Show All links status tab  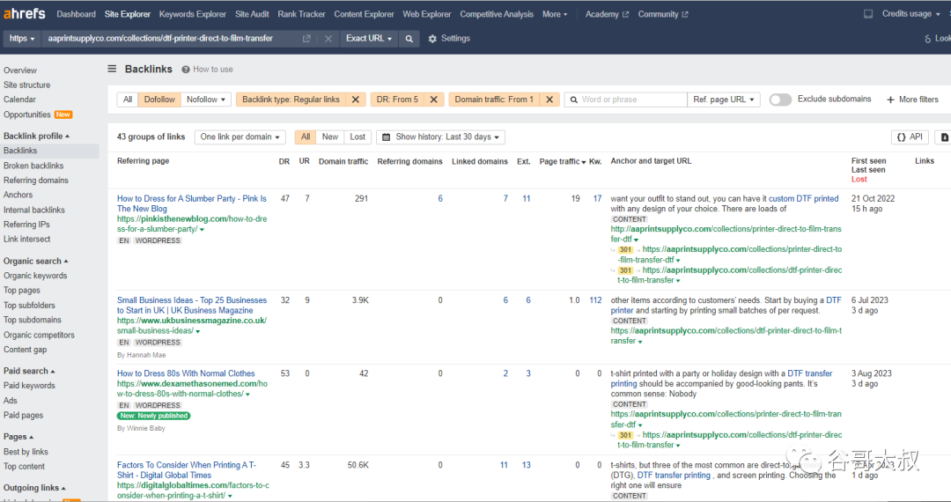click(x=306, y=137)
